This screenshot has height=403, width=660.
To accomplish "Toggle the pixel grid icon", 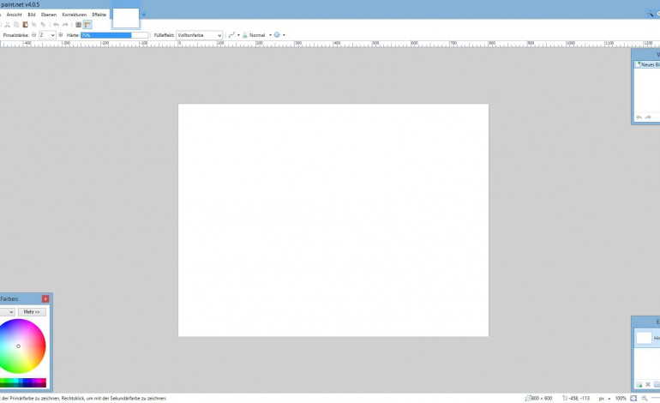I will [x=78, y=25].
